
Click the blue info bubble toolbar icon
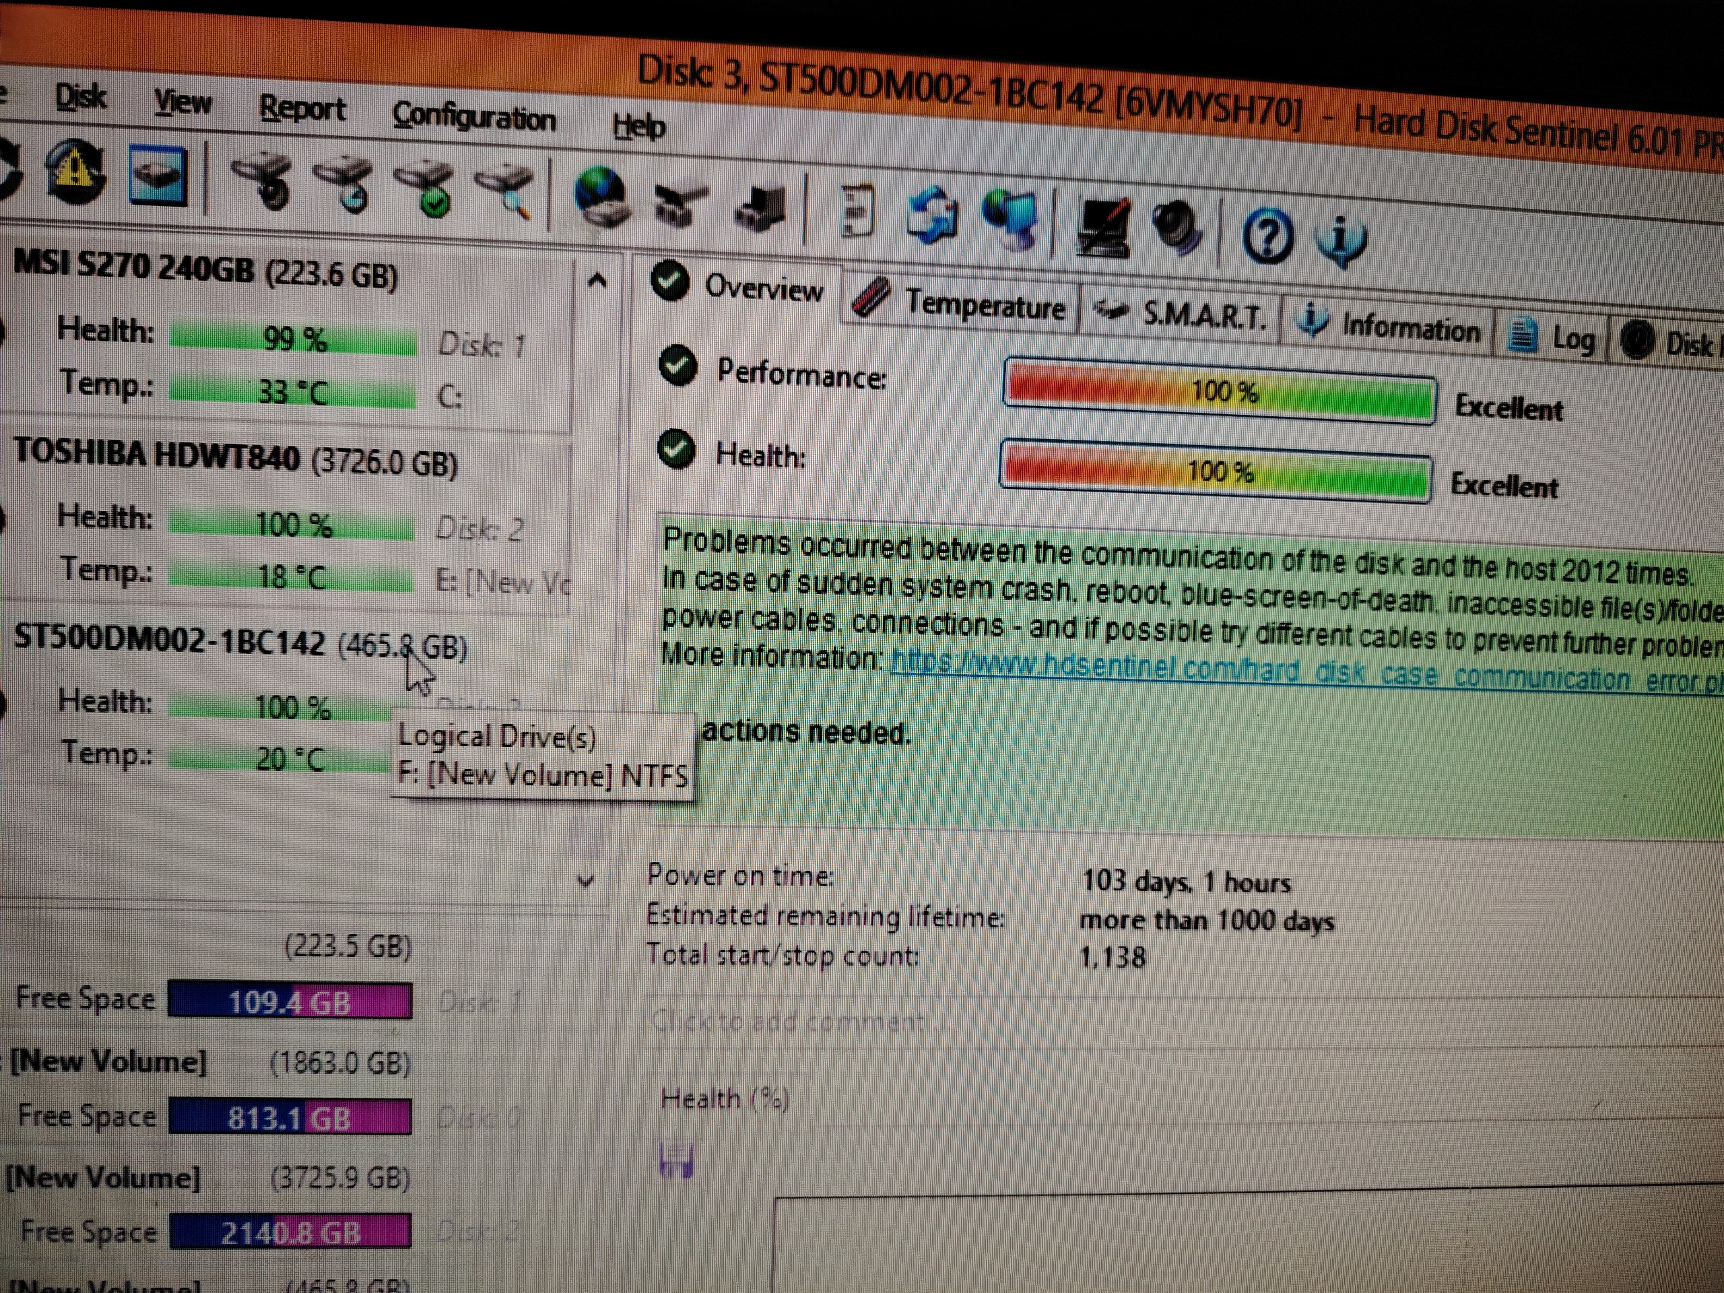1341,238
